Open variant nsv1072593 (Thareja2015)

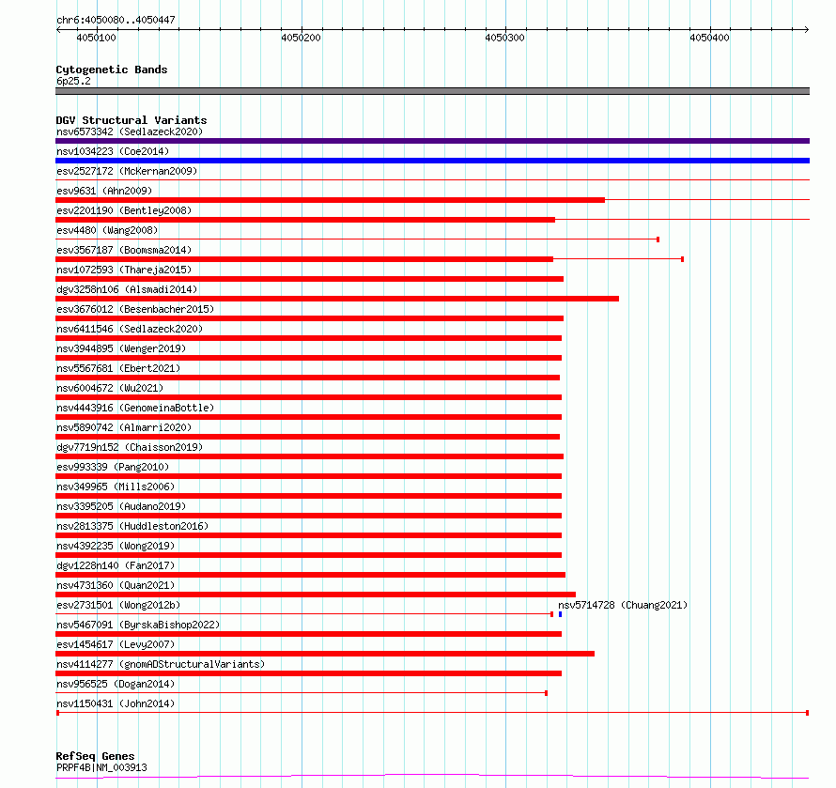[124, 270]
